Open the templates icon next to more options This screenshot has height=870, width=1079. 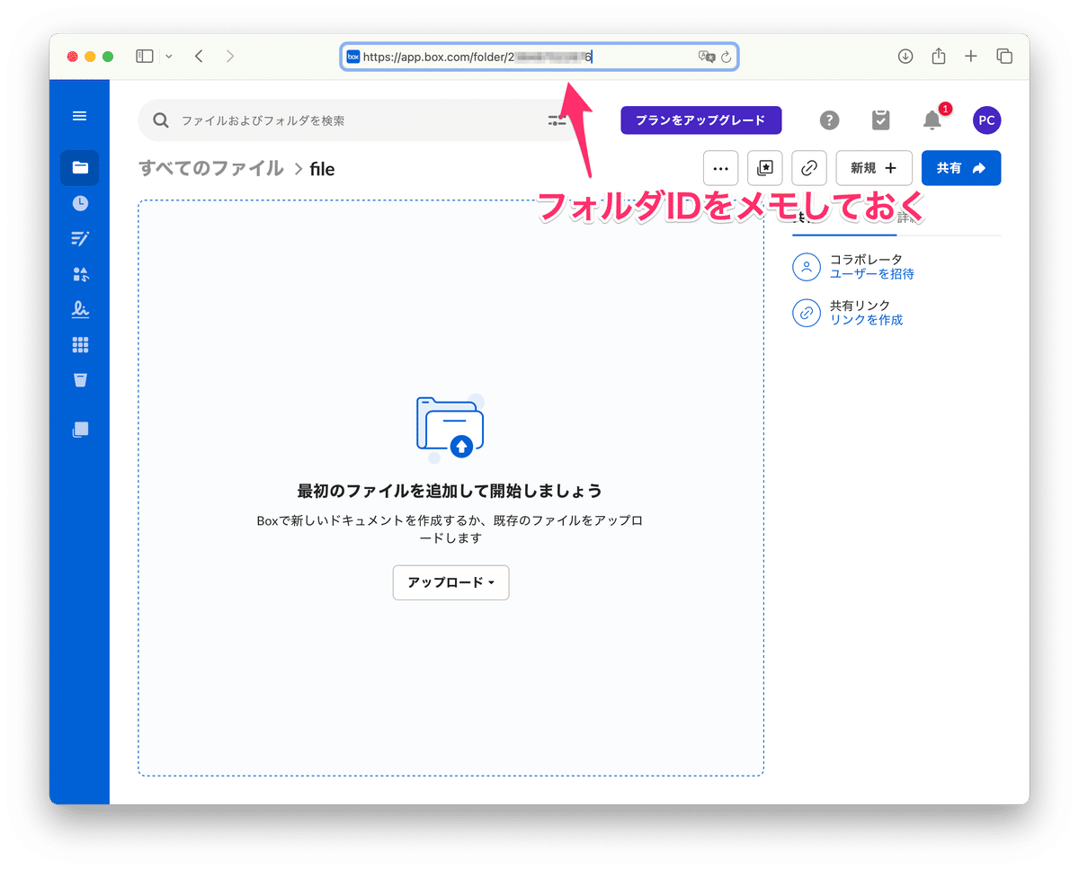pos(764,168)
